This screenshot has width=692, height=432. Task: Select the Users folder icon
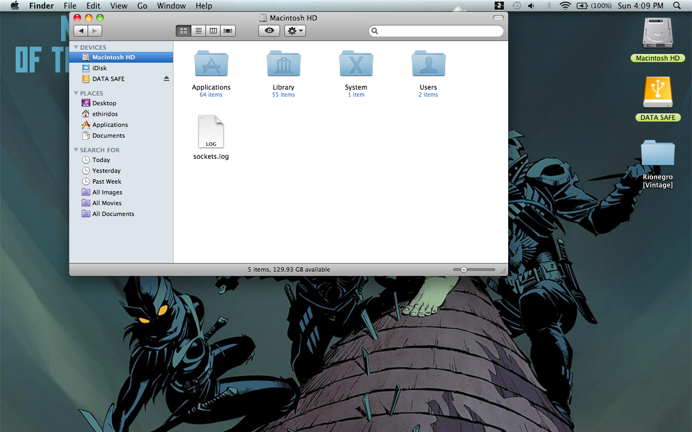pos(429,64)
